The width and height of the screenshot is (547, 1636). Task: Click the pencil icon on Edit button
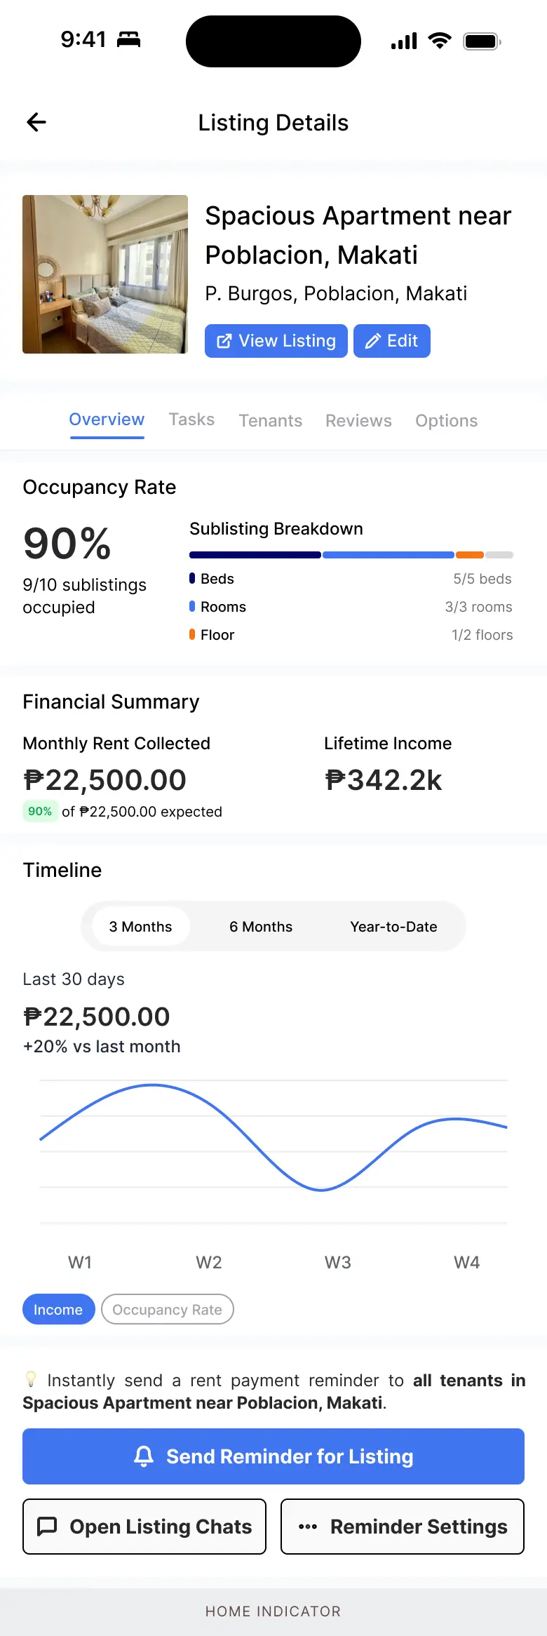coord(373,341)
